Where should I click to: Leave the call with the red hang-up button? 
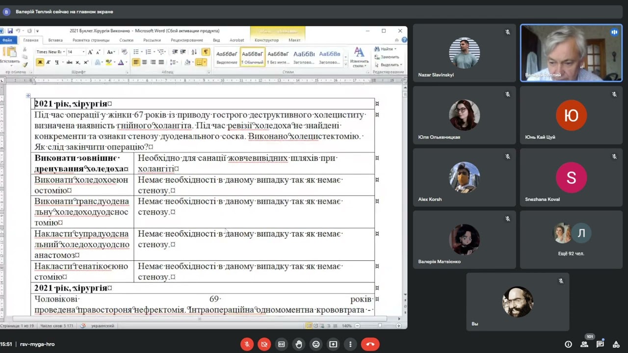click(x=370, y=344)
